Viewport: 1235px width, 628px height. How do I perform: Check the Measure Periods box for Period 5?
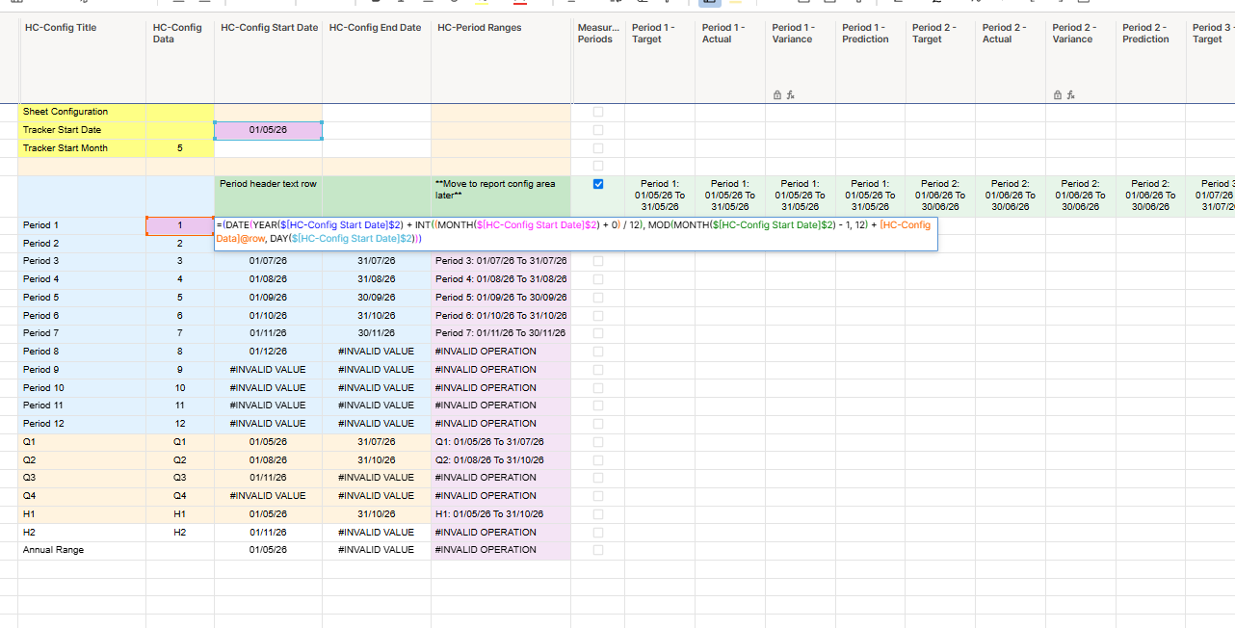tap(598, 298)
